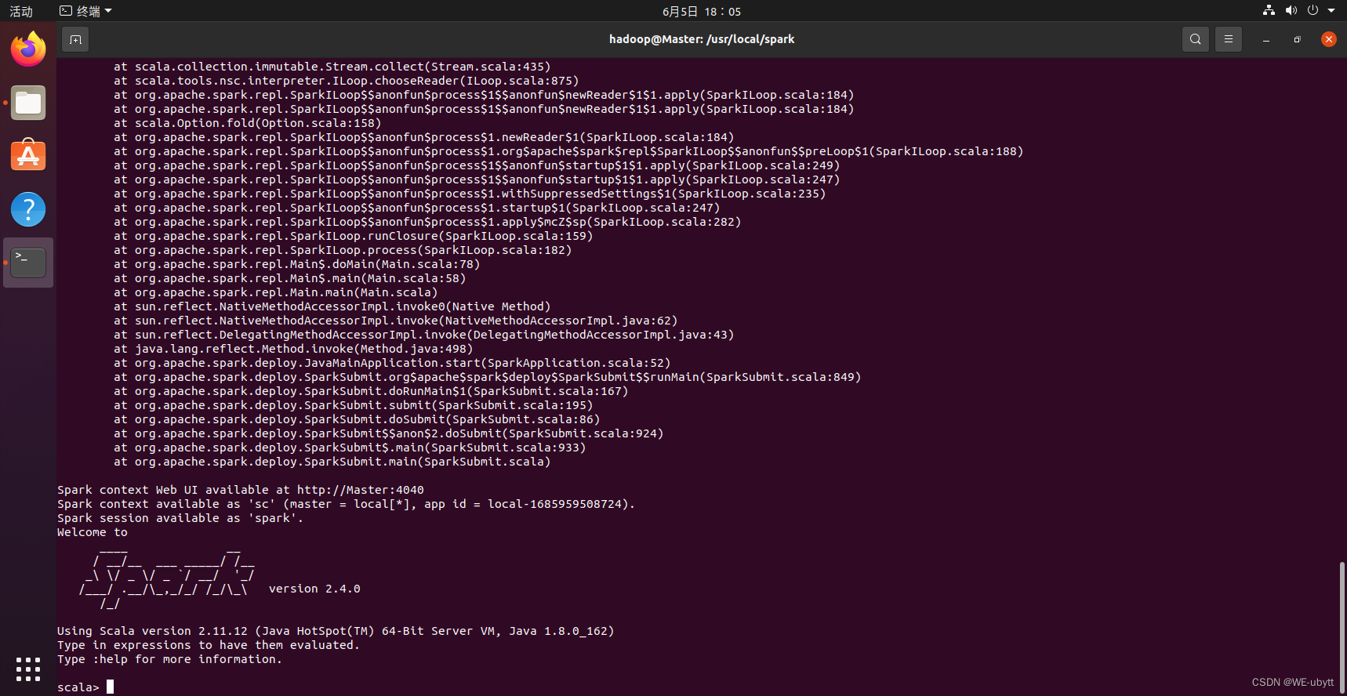Click the SparkSubmit.main(SparkSubmit.scala) stack line

(x=332, y=462)
